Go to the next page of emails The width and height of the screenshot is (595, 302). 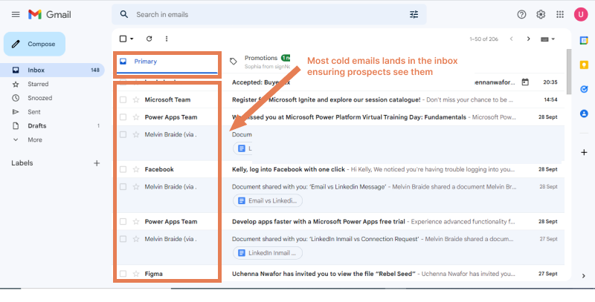tap(528, 39)
